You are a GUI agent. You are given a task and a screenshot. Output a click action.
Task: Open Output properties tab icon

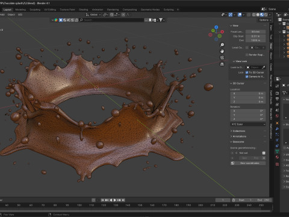click(x=277, y=99)
